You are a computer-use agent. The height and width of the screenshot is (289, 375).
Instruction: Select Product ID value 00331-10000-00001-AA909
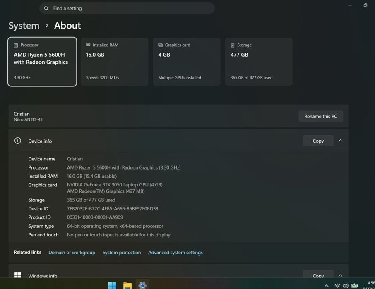(95, 217)
